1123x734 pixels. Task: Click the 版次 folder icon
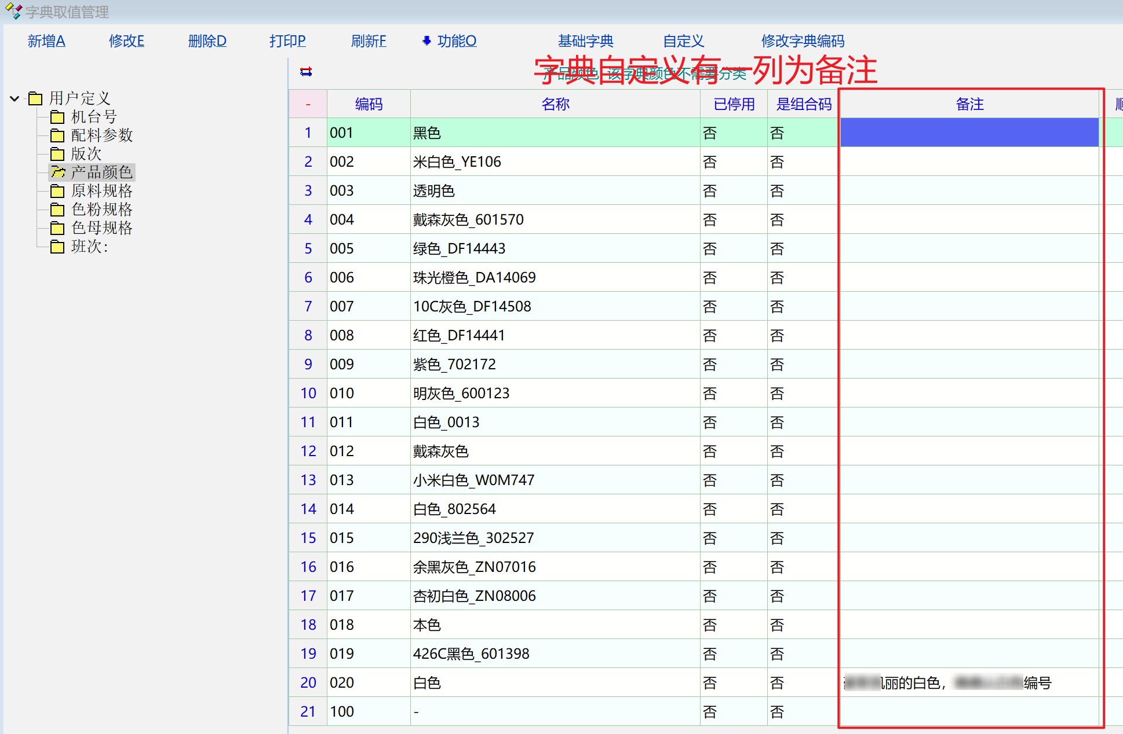[x=57, y=154]
